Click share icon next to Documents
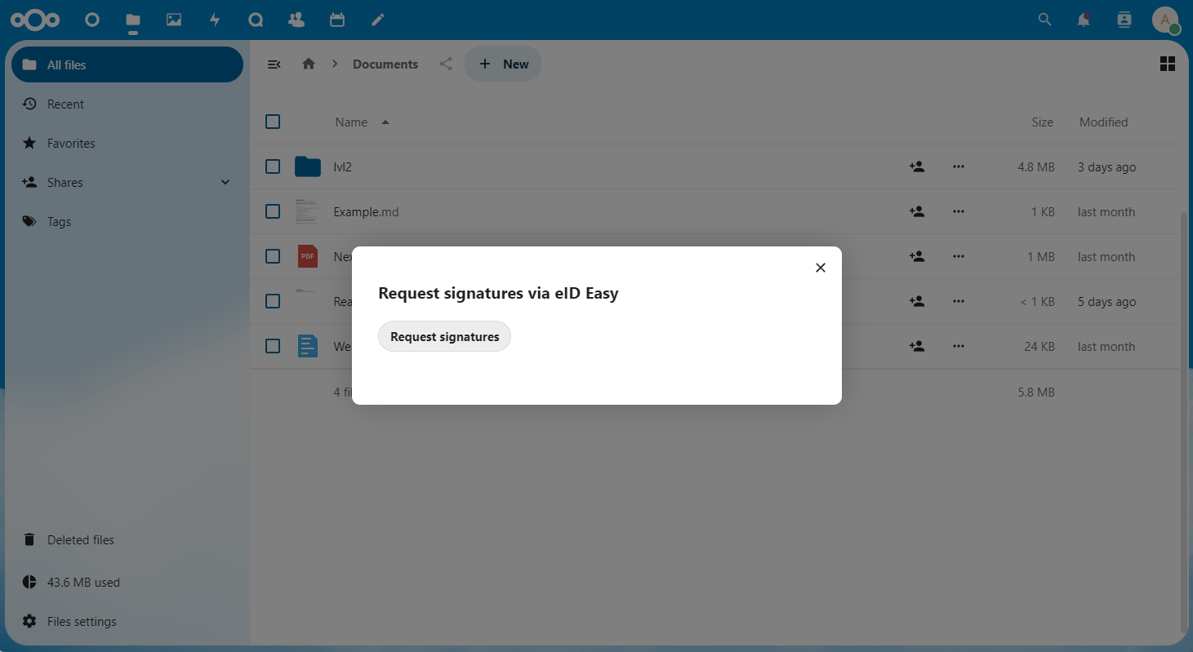1193x652 pixels. (446, 64)
